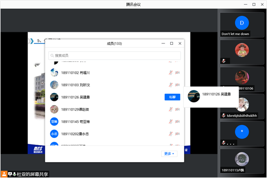Viewport: 267px width, 178px height.
Task: Click the microphone icon beside screen share label
Action: 14,174
